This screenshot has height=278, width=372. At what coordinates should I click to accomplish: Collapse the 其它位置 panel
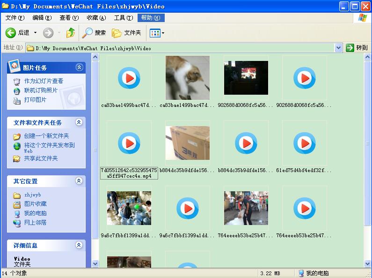[x=79, y=181]
